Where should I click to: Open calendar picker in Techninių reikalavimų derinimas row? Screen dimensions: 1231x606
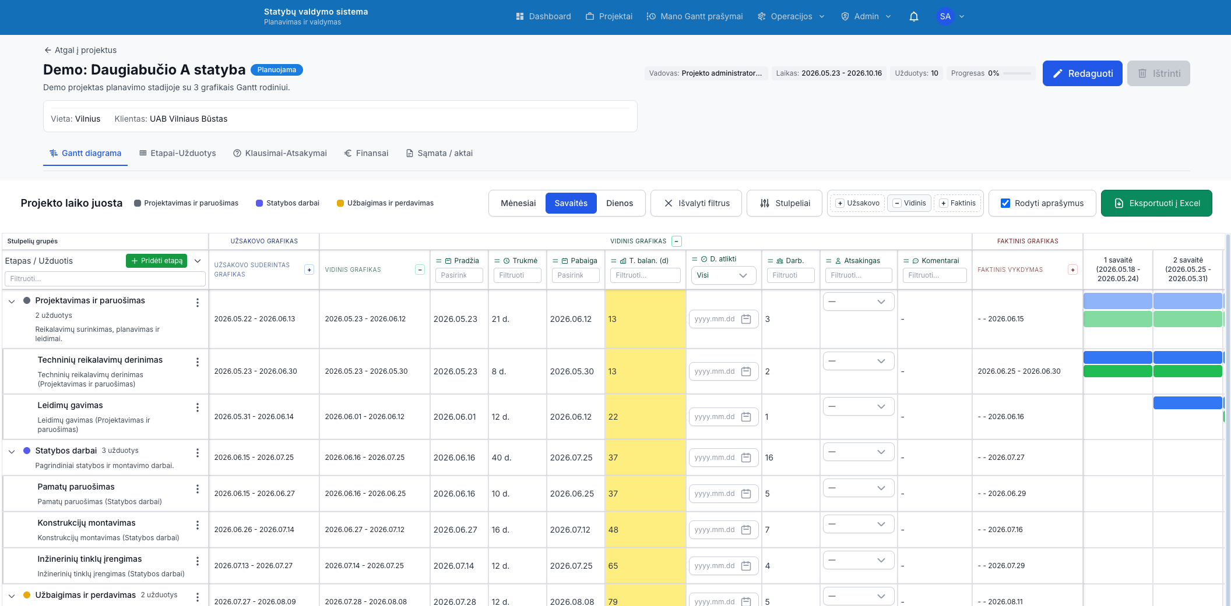click(x=746, y=371)
